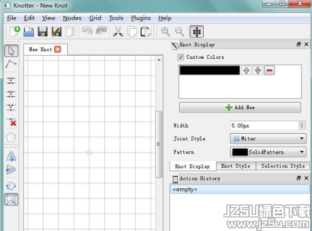Screen dimensions: 312x231
Task: Toggle the knot graph display button
Action: (196, 31)
